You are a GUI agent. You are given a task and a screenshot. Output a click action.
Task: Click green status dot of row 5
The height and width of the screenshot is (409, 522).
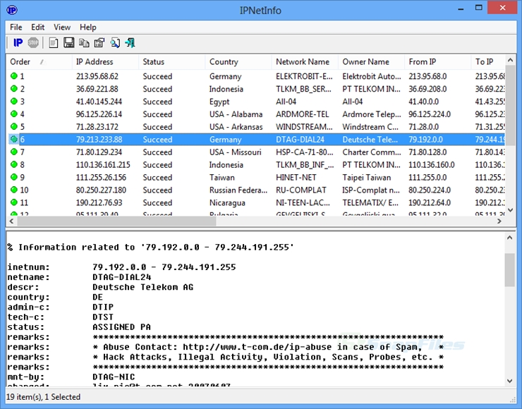point(14,126)
